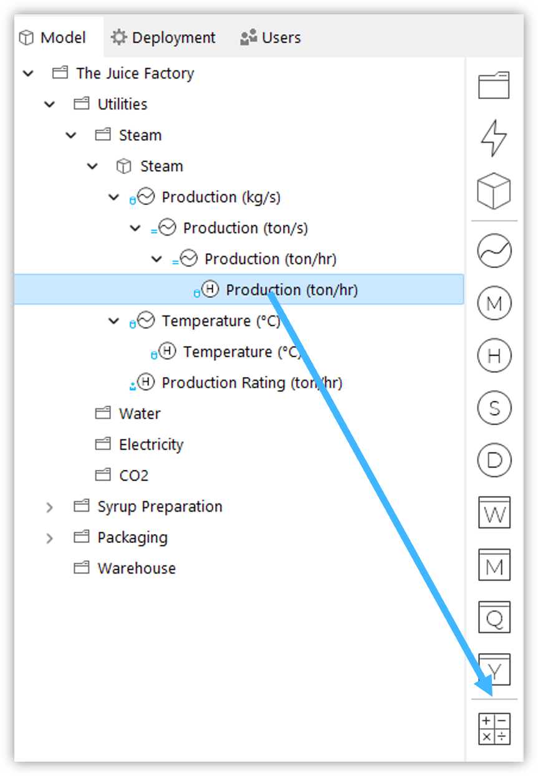Select the boxed Q icon
The height and width of the screenshot is (776, 538).
click(494, 617)
